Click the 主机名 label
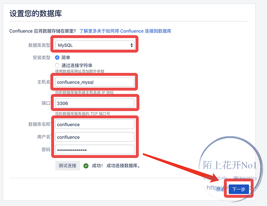Screen dimensions: 267x206 click(44, 82)
